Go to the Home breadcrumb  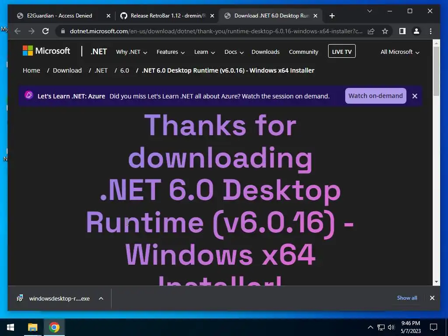(31, 70)
